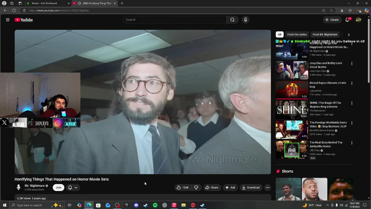This screenshot has width=371, height=209.
Task: Open Spotify from the taskbar
Action: pyautogui.click(x=155, y=205)
